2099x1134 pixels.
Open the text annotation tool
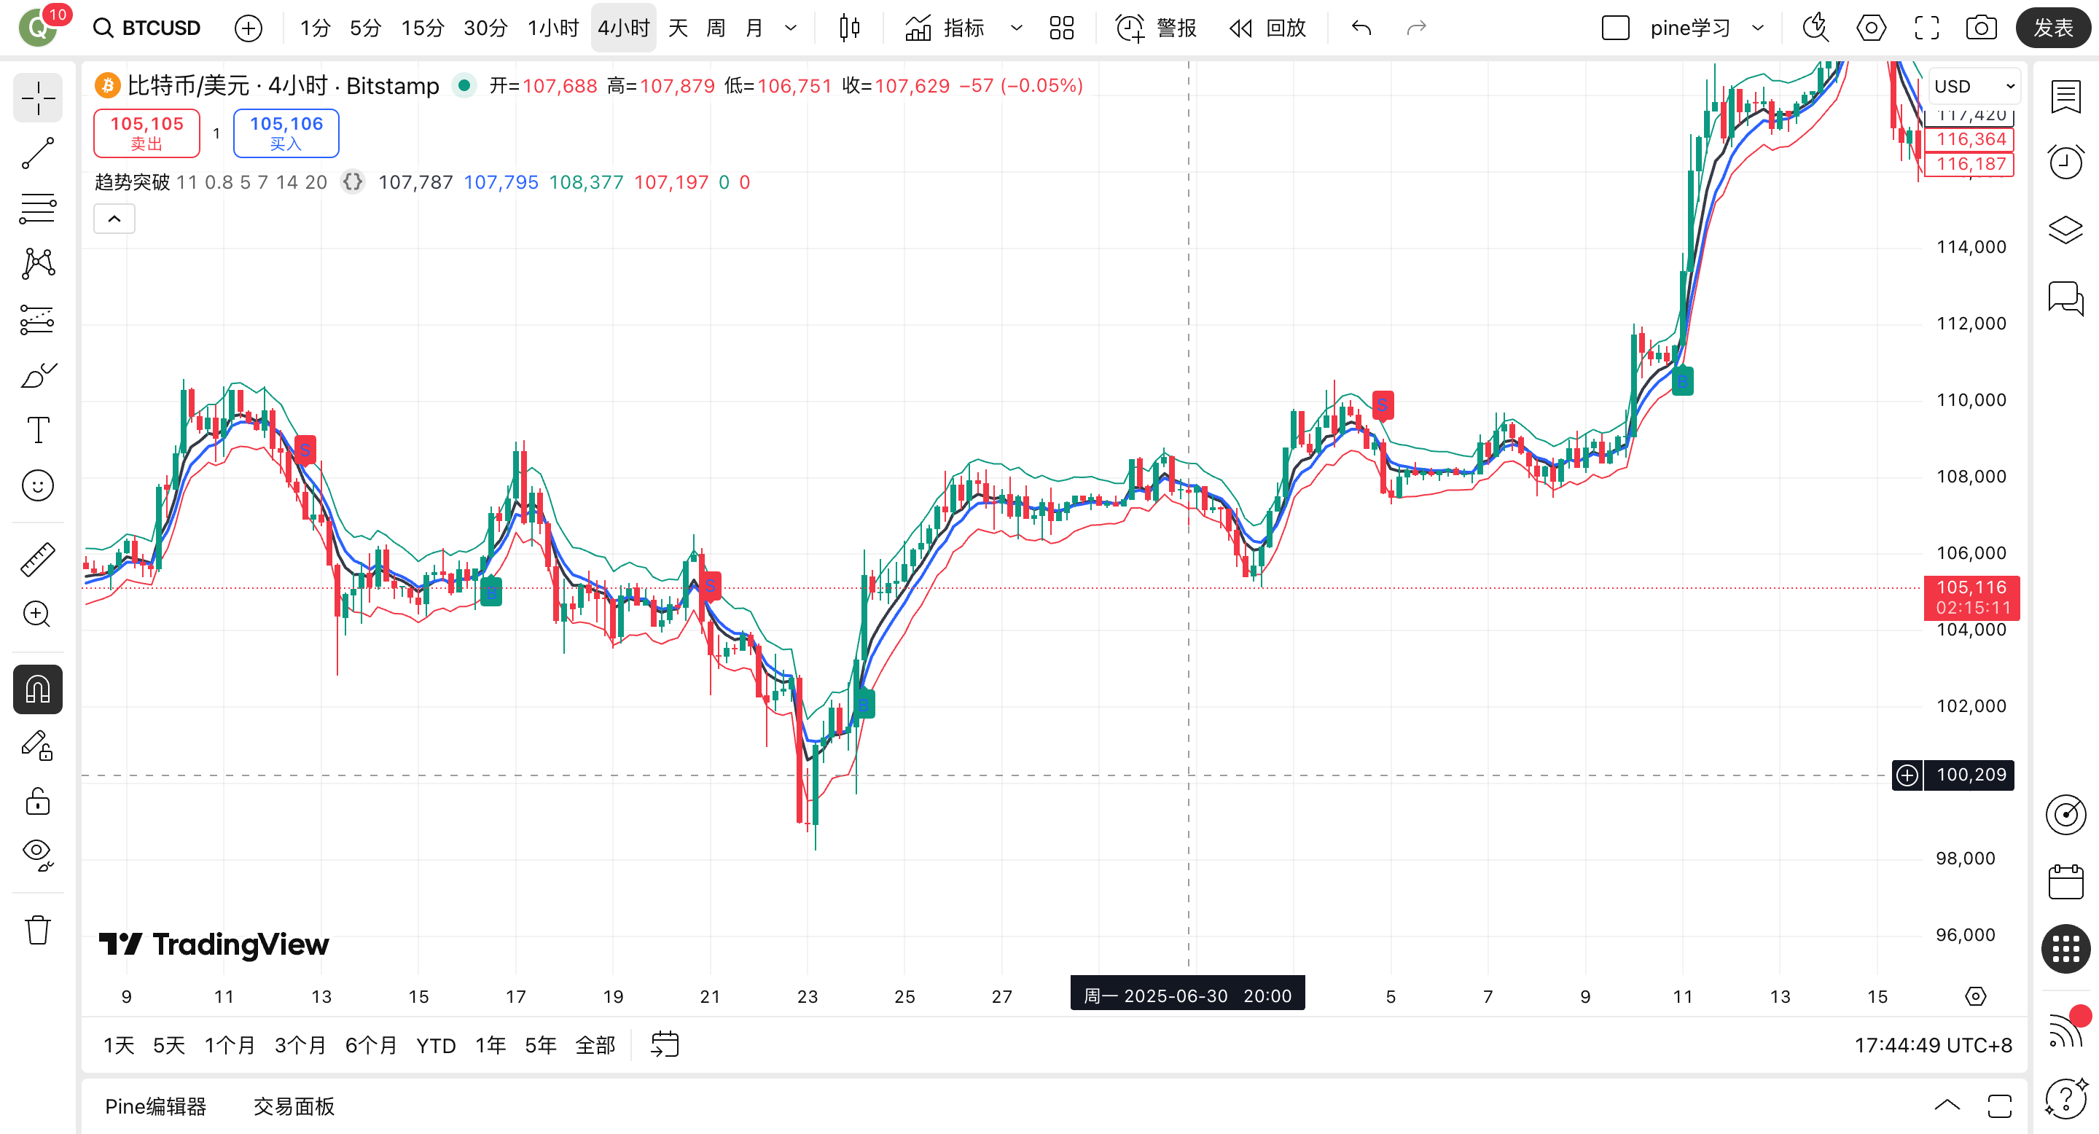pyautogui.click(x=37, y=429)
